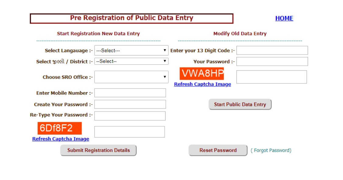Select the Create Your Password field
The image size is (343, 180).
click(130, 104)
